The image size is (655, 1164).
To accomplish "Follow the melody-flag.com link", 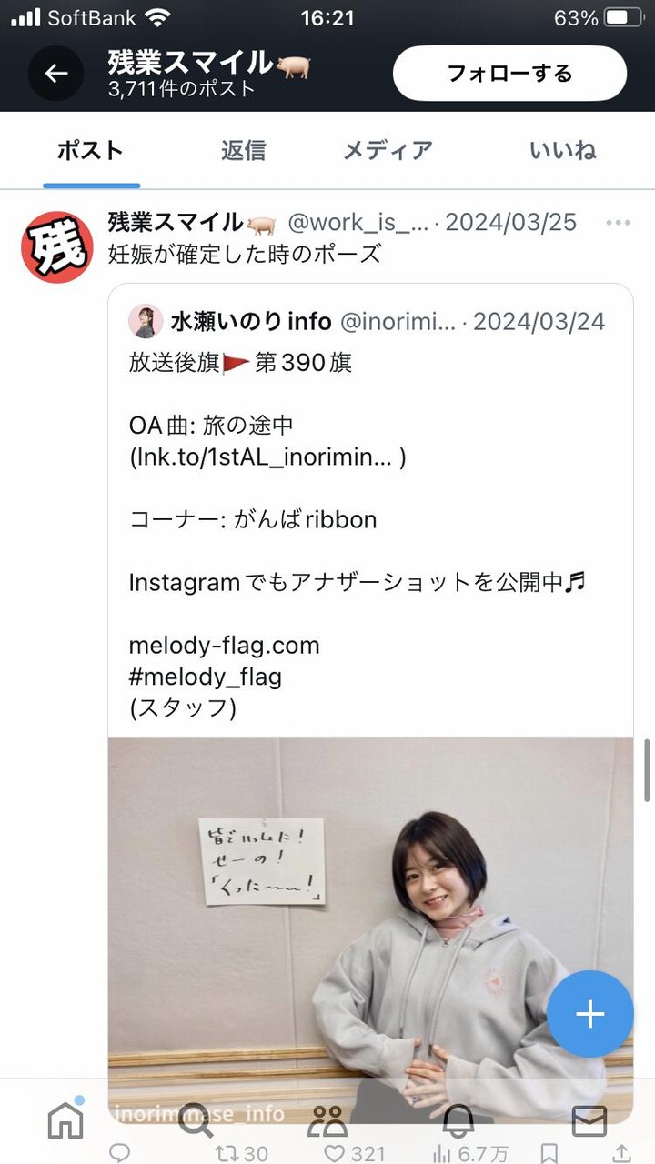I will (x=224, y=646).
